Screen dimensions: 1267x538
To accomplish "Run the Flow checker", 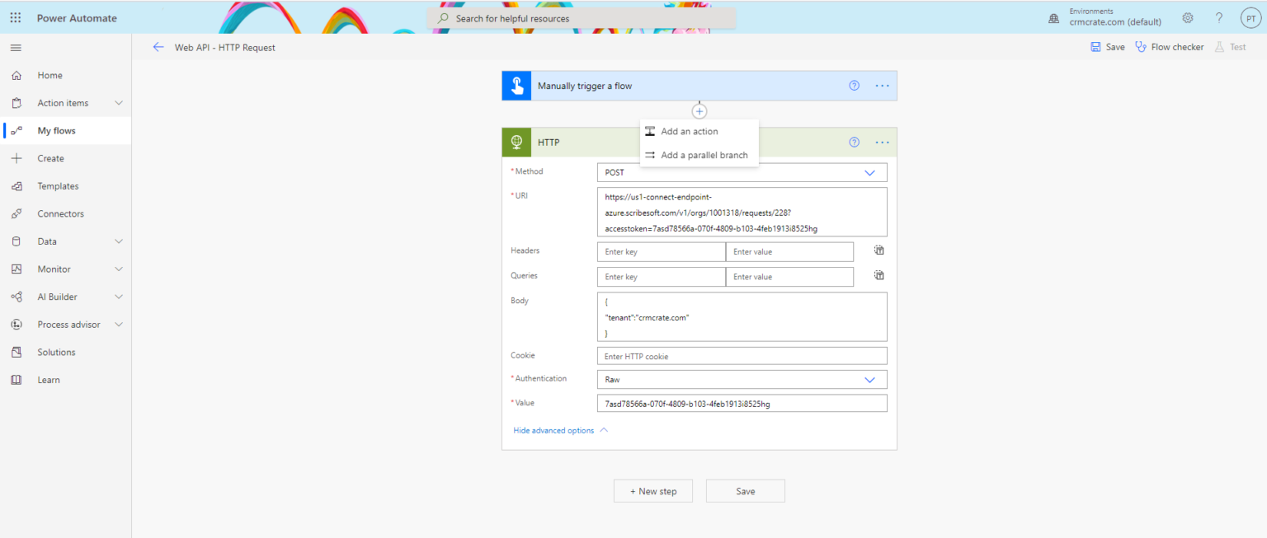I will (x=1169, y=47).
